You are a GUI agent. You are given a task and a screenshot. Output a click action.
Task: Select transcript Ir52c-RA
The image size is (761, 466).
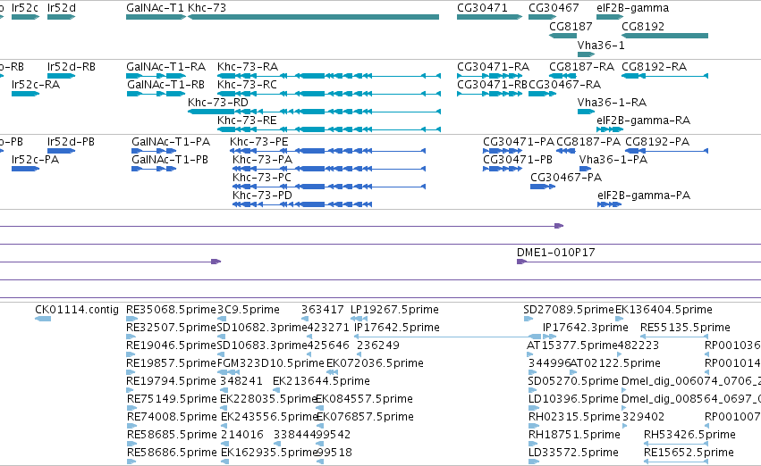pos(25,94)
